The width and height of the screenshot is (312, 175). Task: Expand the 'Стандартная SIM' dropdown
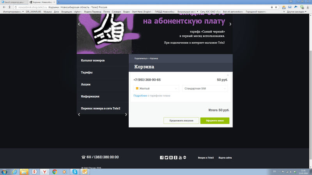pos(205,89)
